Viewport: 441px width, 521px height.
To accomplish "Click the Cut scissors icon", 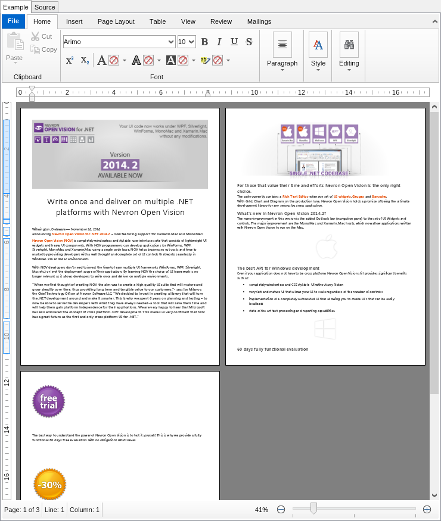I will pyautogui.click(x=35, y=36).
